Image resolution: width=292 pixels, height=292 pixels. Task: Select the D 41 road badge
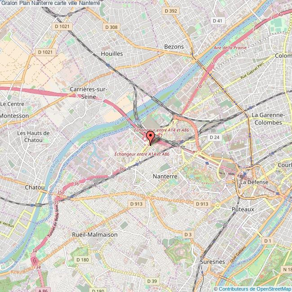click(x=217, y=21)
